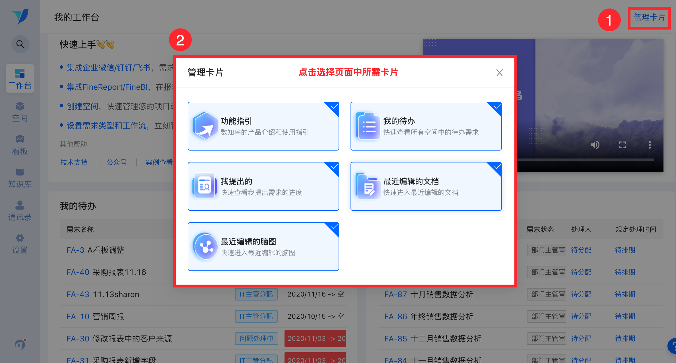Open 知识库 in the sidebar
The image size is (676, 363).
click(x=20, y=178)
